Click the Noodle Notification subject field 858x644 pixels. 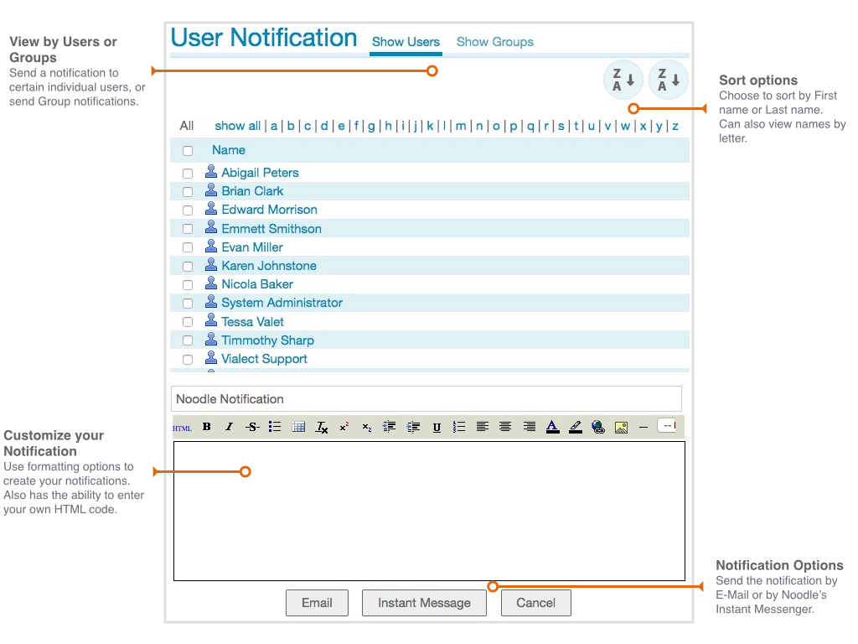click(x=426, y=398)
